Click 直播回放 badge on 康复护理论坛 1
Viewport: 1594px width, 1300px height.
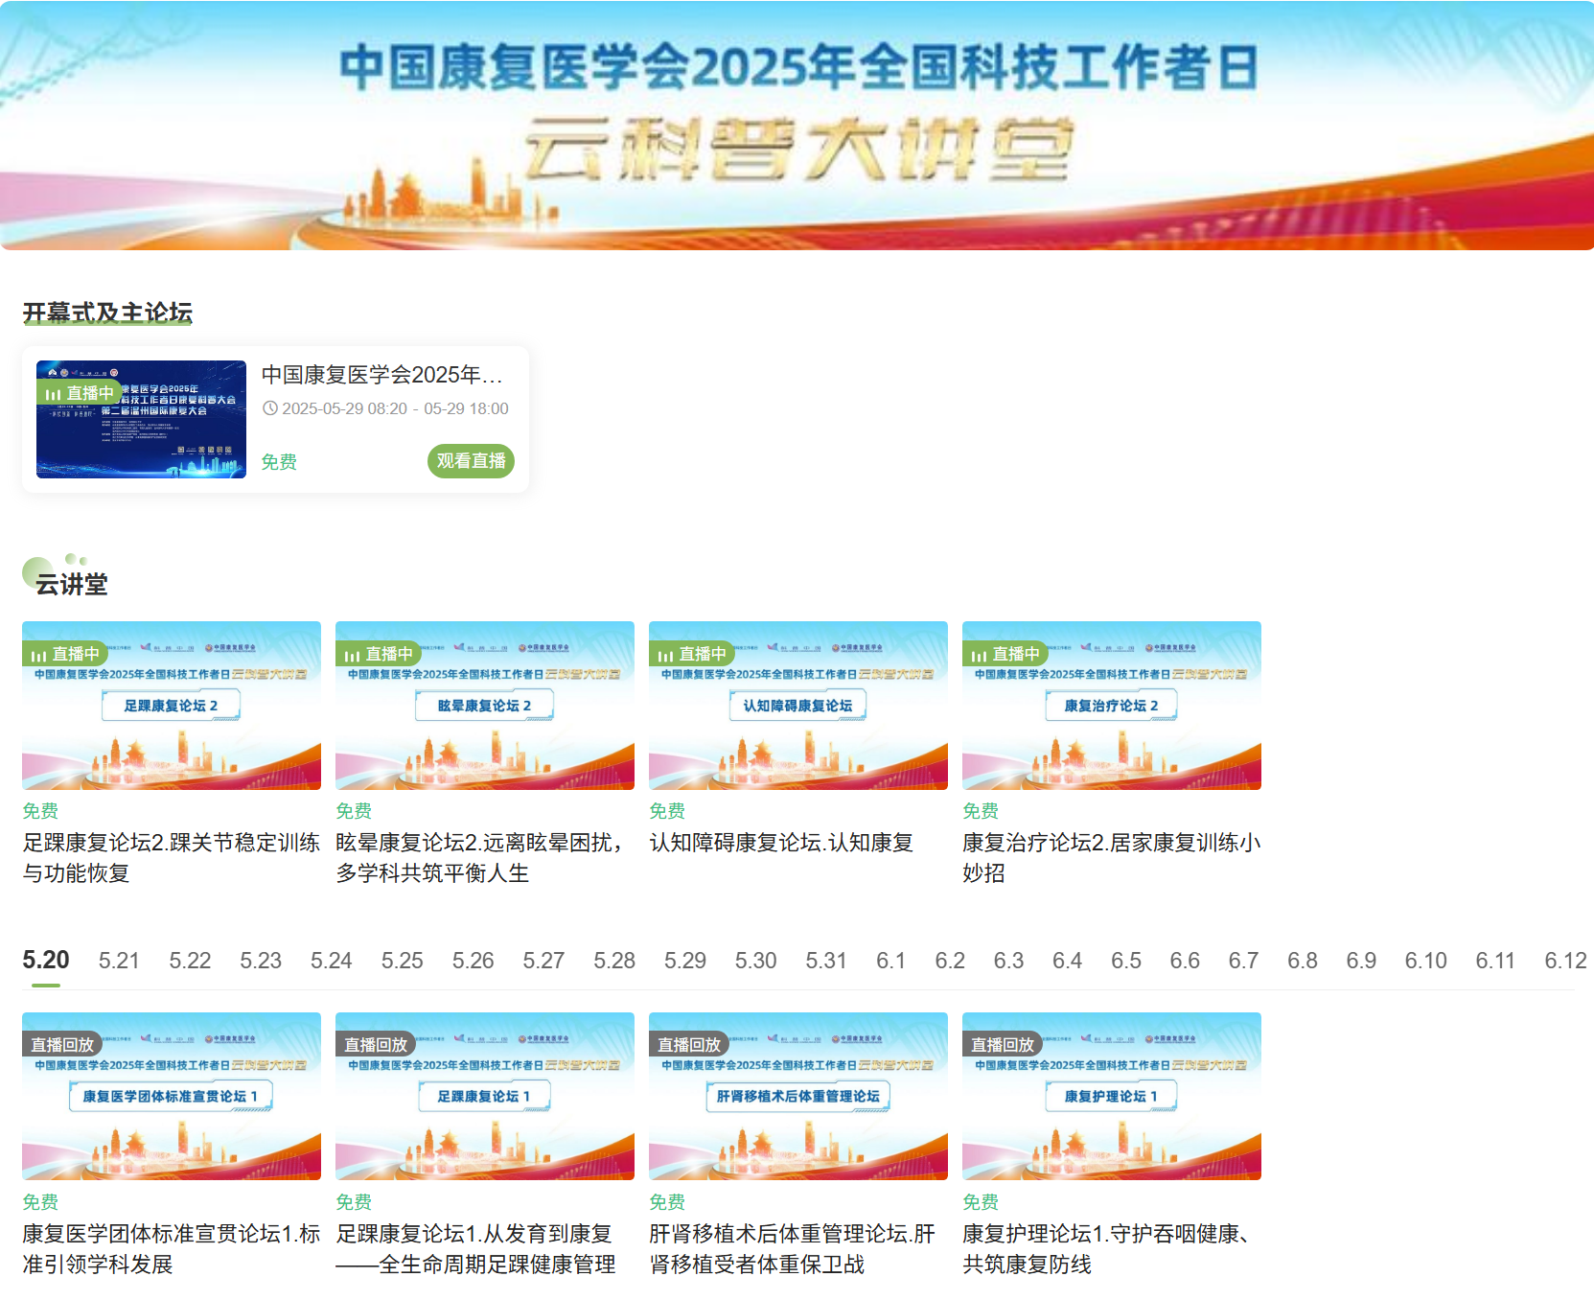(1003, 1044)
